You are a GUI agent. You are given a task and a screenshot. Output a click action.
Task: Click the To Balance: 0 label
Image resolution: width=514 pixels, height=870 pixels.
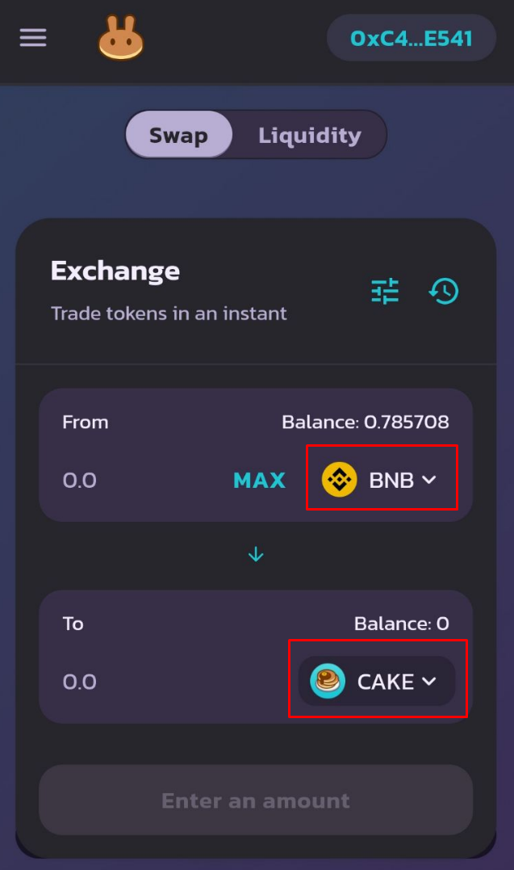(x=401, y=624)
